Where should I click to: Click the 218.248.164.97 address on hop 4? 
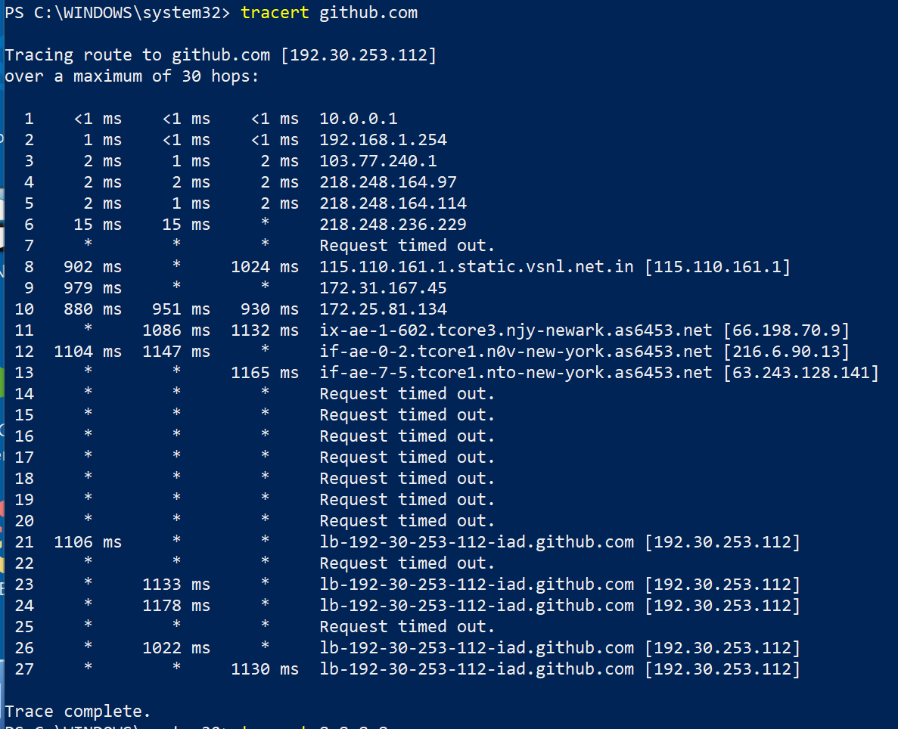coord(387,182)
